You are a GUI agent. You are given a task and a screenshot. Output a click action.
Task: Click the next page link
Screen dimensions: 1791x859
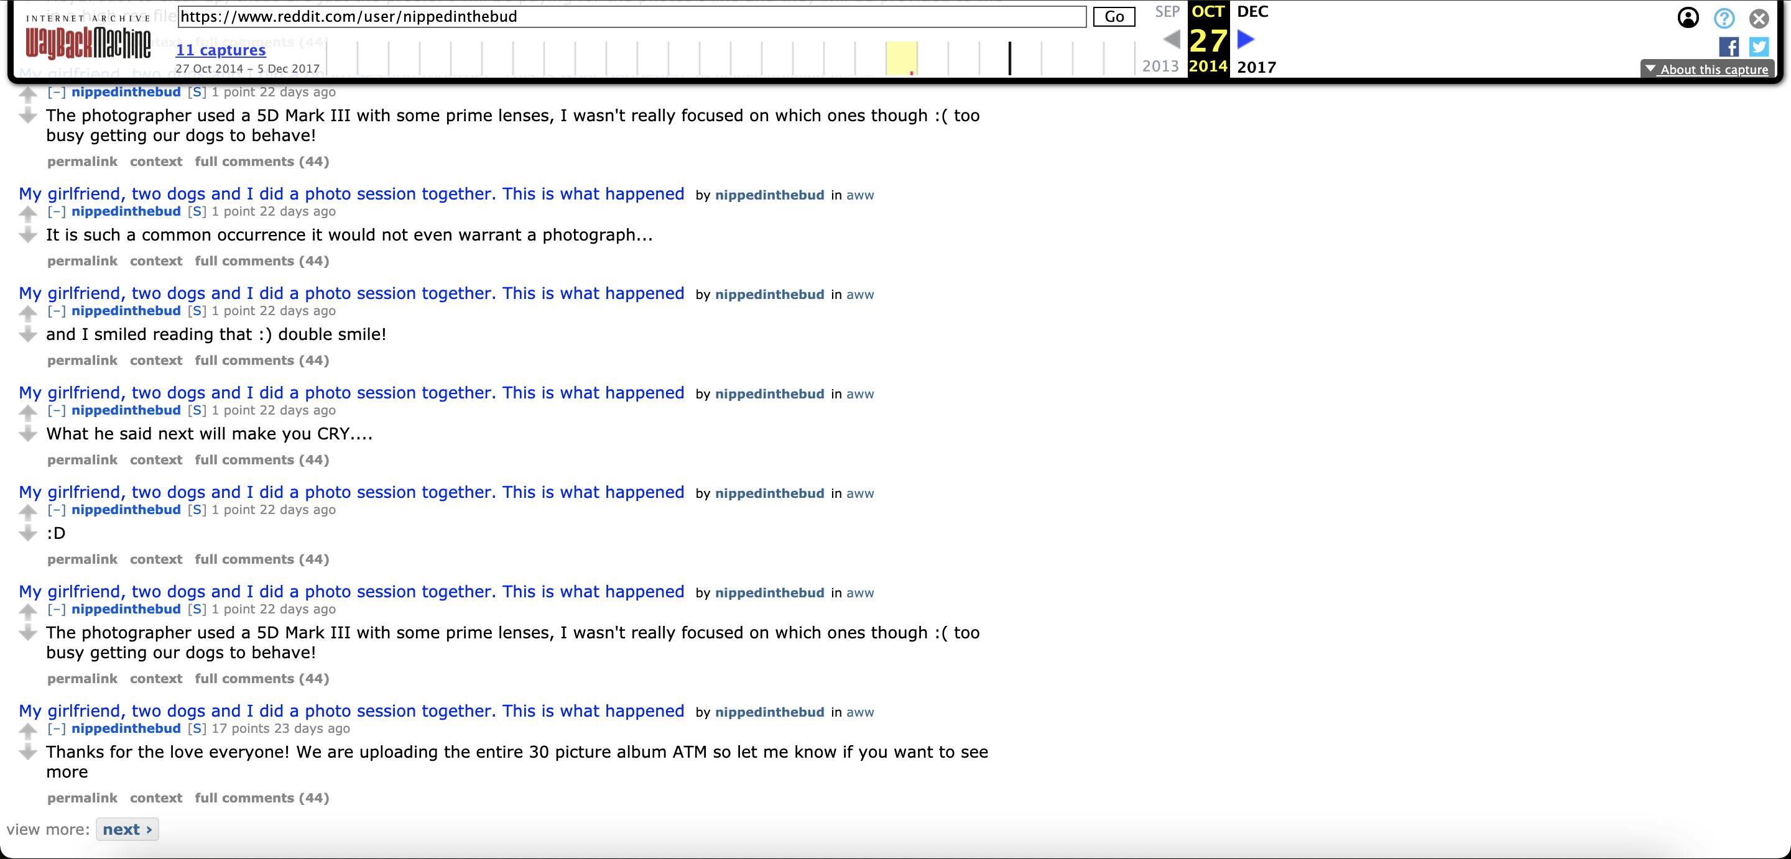(127, 828)
